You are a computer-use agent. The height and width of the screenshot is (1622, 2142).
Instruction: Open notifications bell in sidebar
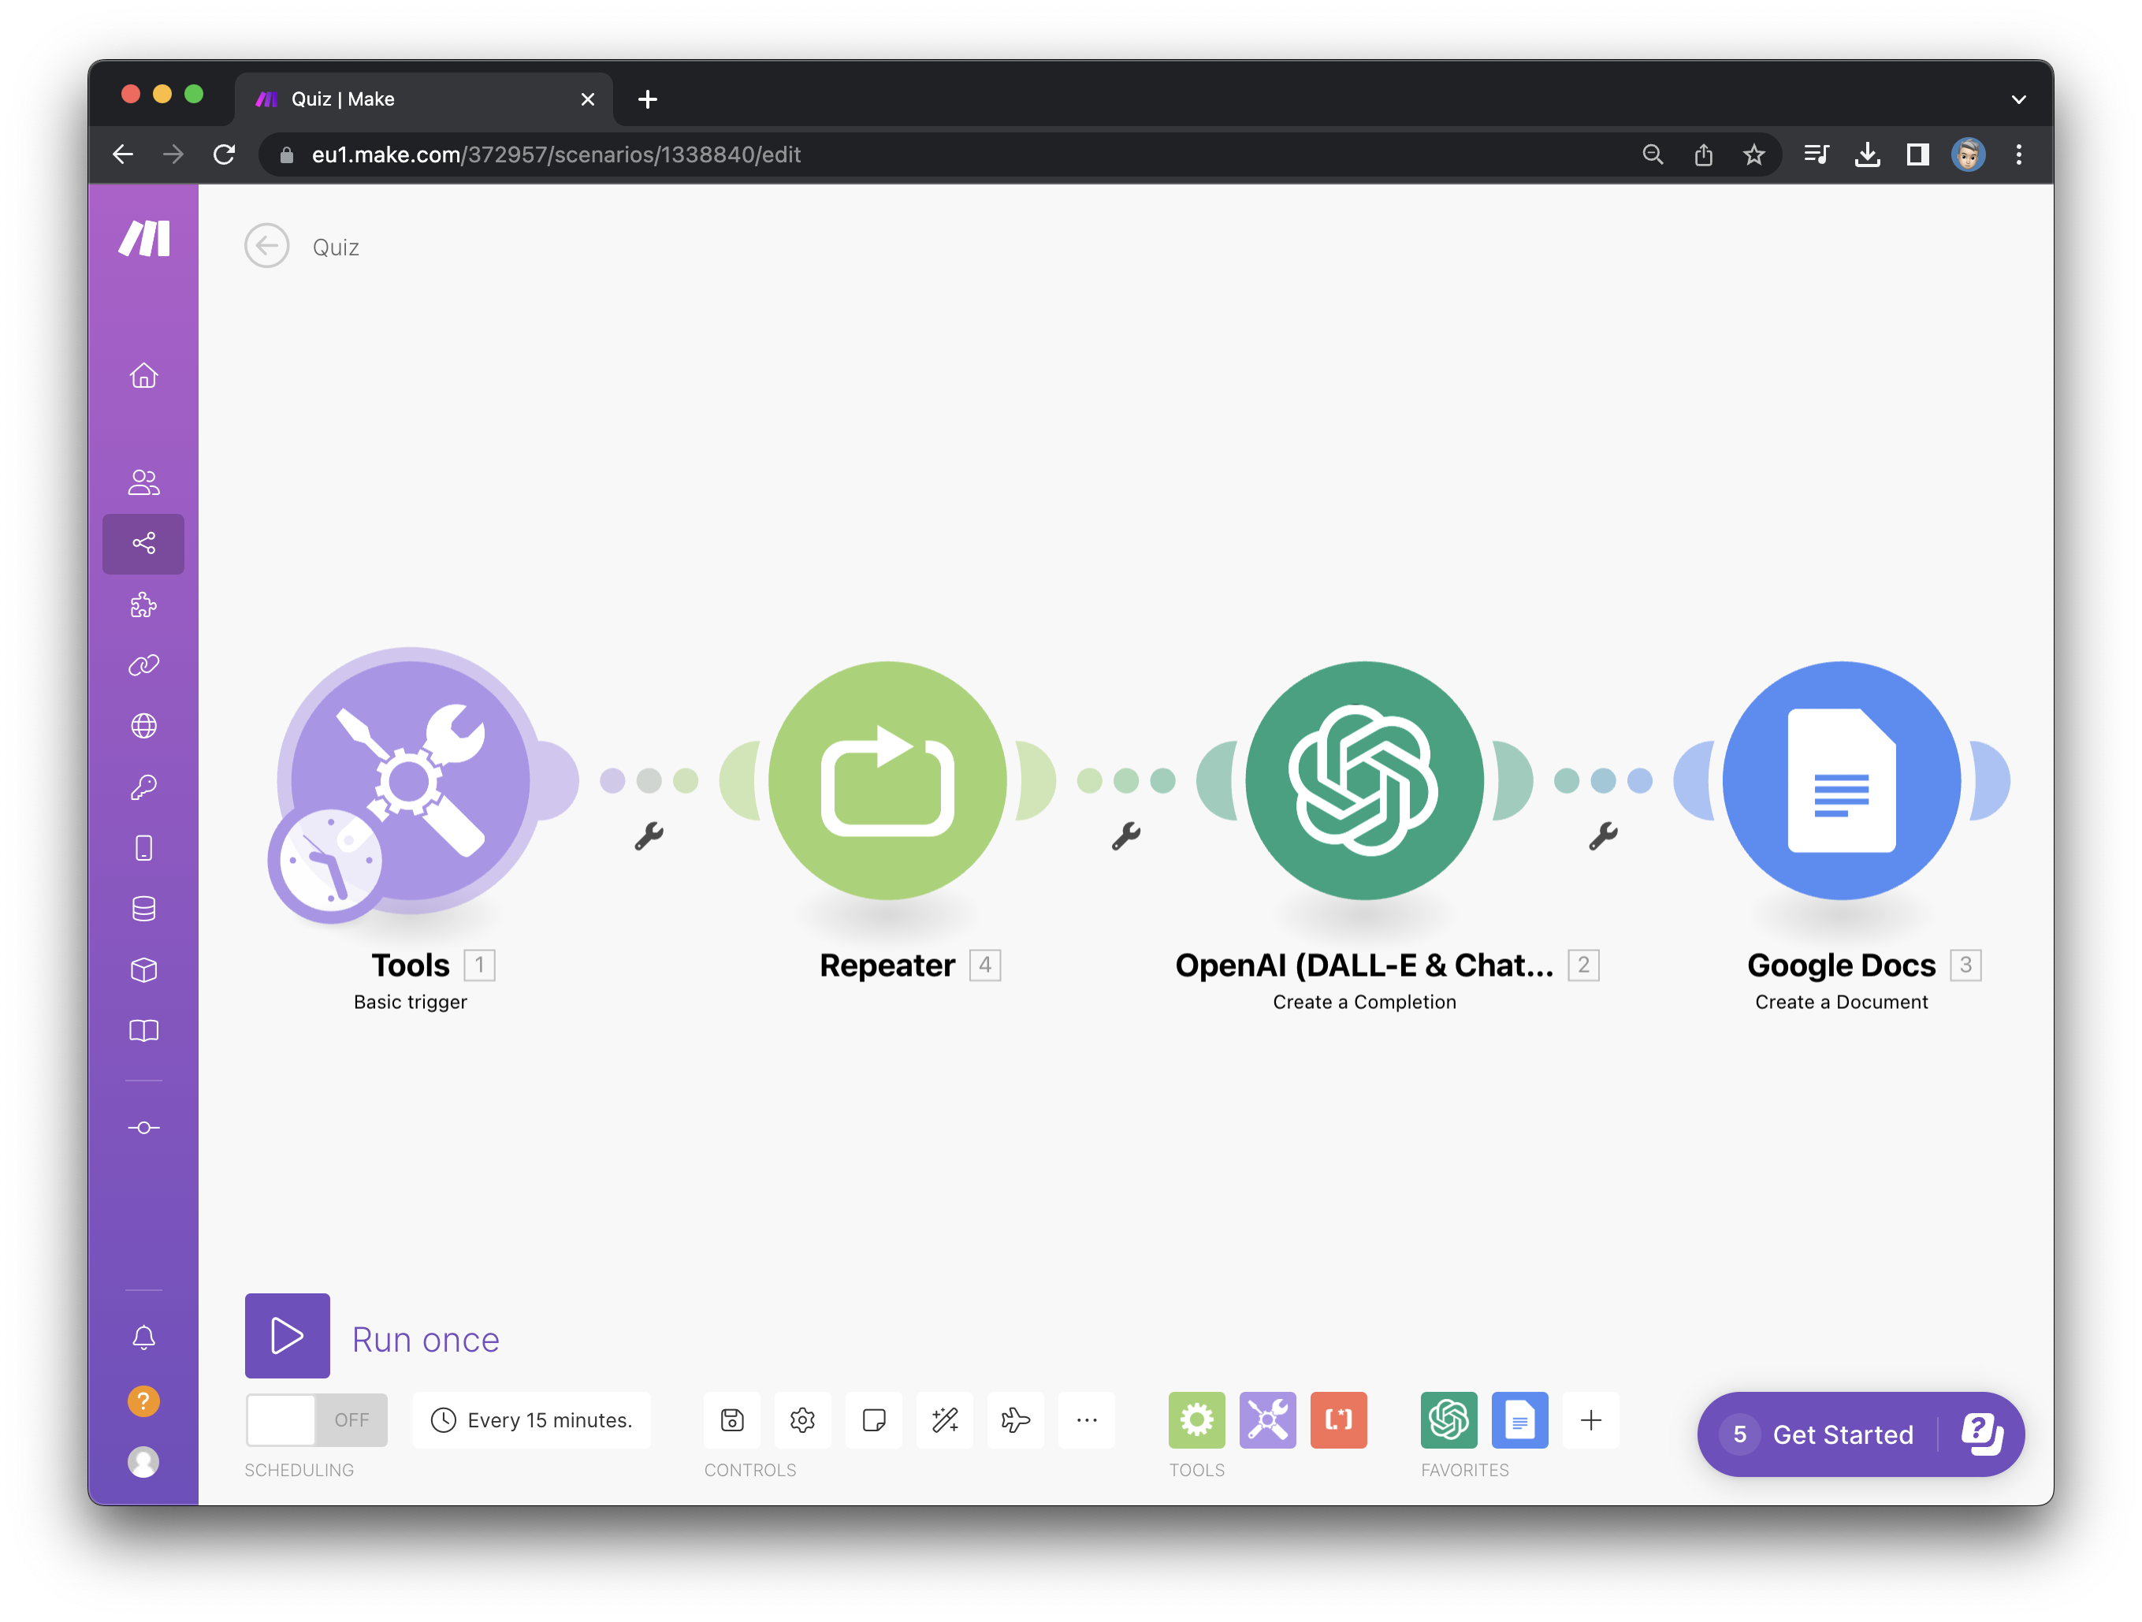pos(143,1338)
